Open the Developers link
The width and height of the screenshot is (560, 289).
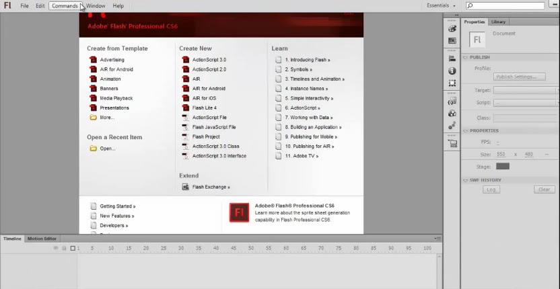click(114, 226)
